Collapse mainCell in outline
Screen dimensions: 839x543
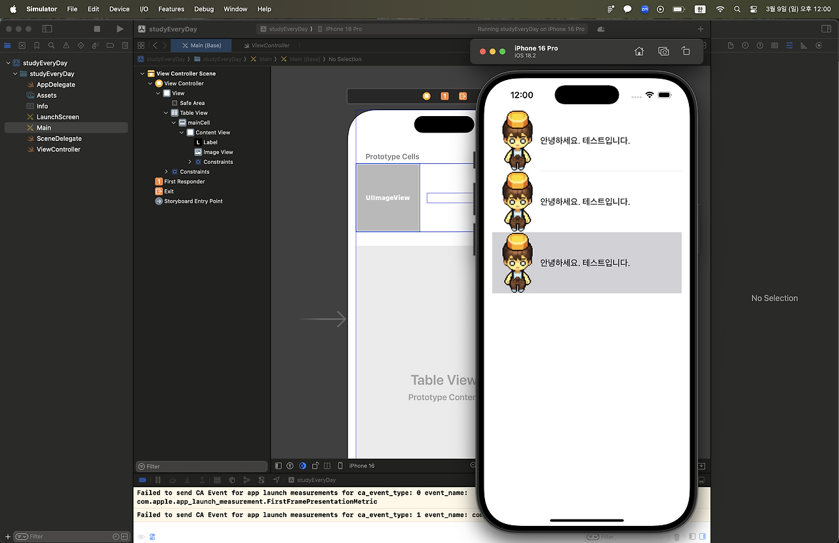click(174, 123)
